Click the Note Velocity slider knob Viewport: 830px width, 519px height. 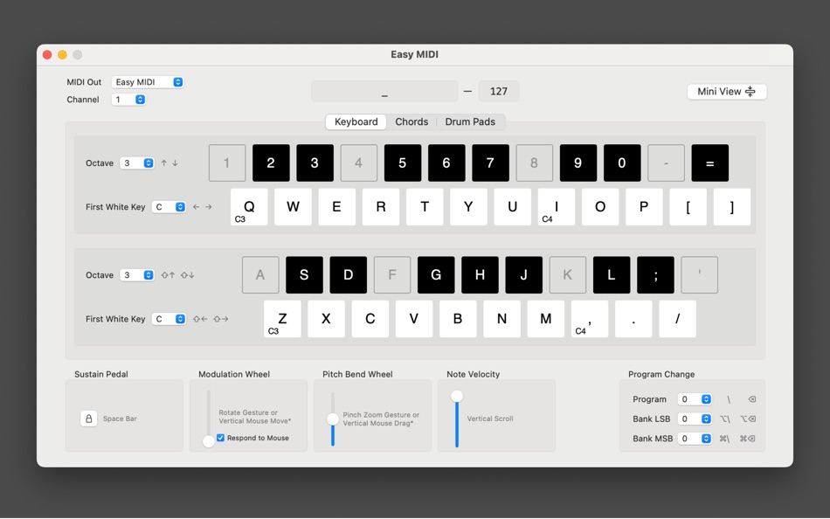pos(457,396)
